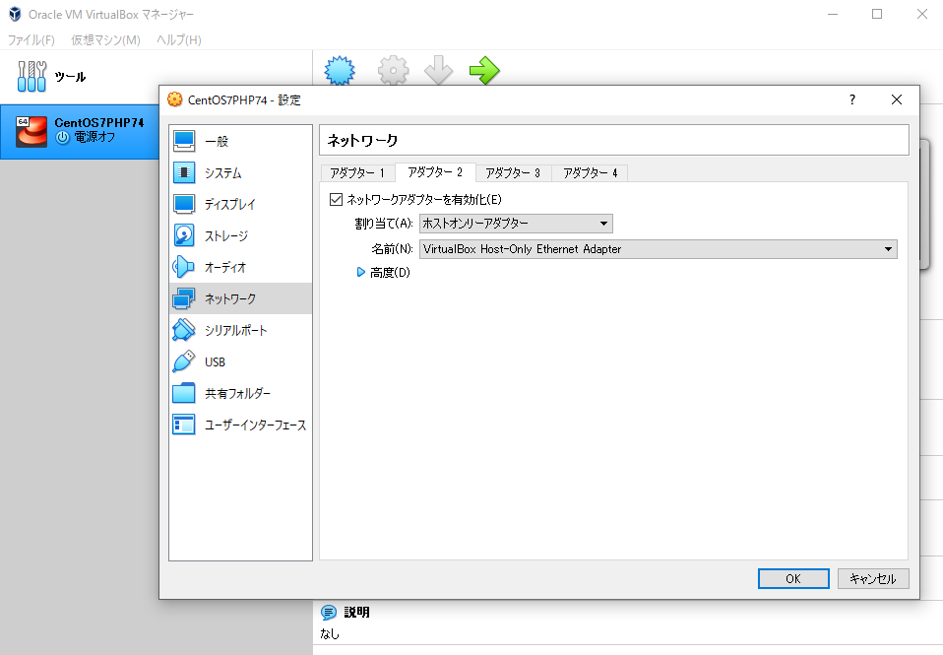Click the Shared Folders folder icon
Image resolution: width=943 pixels, height=655 pixels.
[x=184, y=393]
